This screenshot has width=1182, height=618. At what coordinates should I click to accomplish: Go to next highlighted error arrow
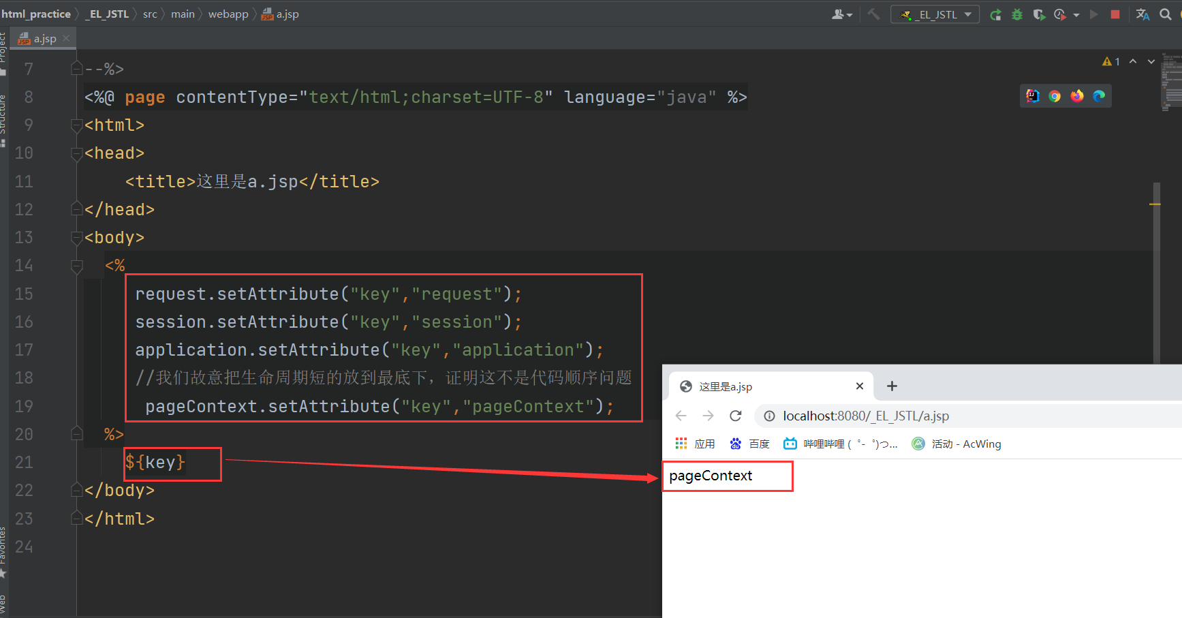click(x=1151, y=61)
